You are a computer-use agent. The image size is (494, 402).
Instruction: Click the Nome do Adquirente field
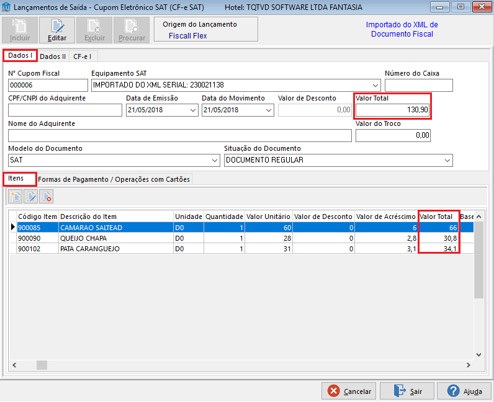180,135
